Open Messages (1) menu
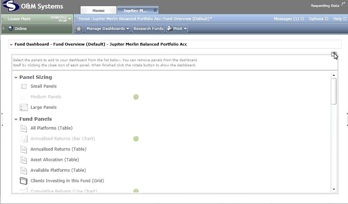348x204 pixels. 286,19
